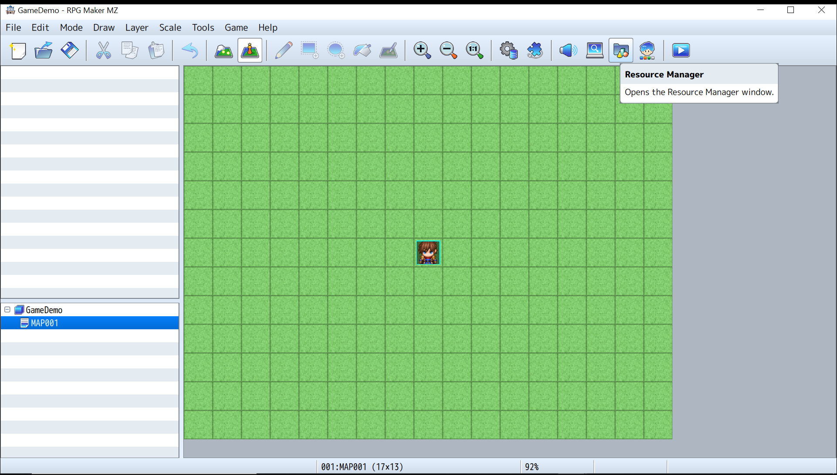Open the Event Searcher
The width and height of the screenshot is (837, 475).
point(594,50)
